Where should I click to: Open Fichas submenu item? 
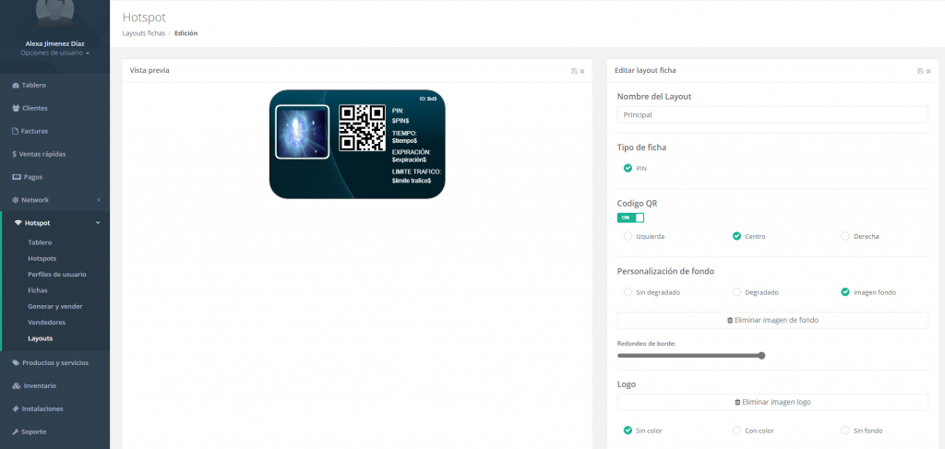pos(38,290)
